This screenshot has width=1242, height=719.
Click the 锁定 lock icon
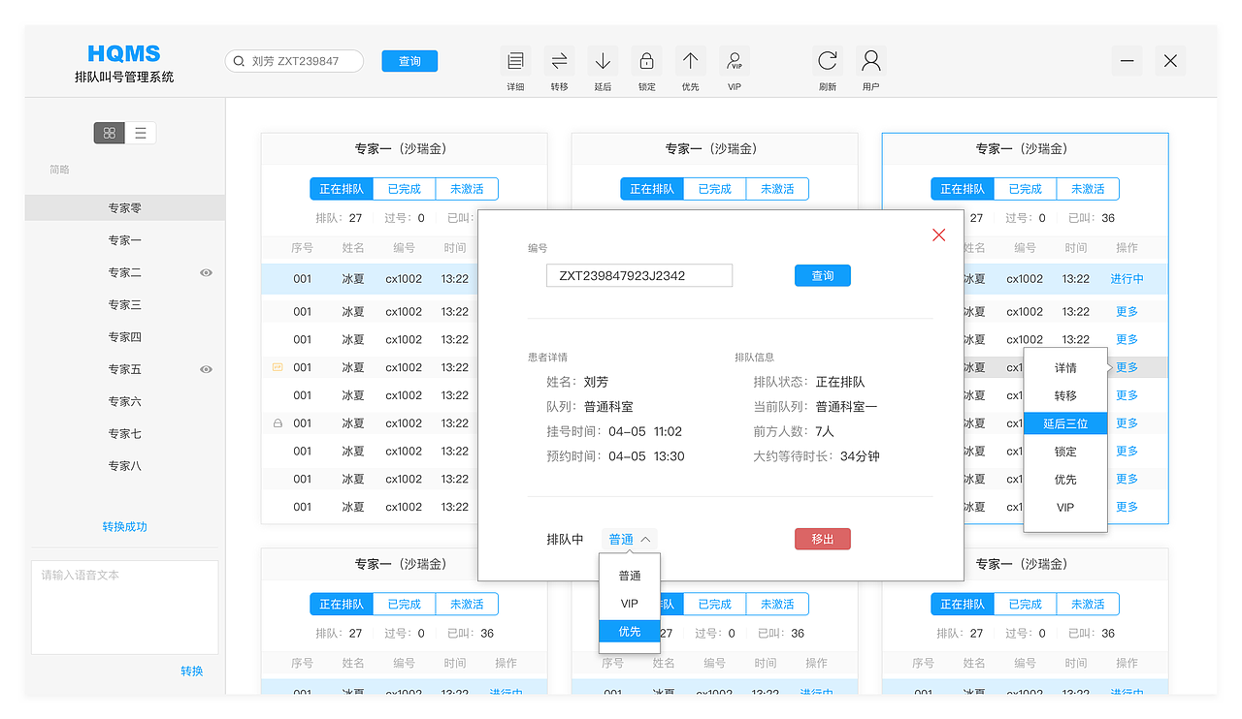click(646, 60)
